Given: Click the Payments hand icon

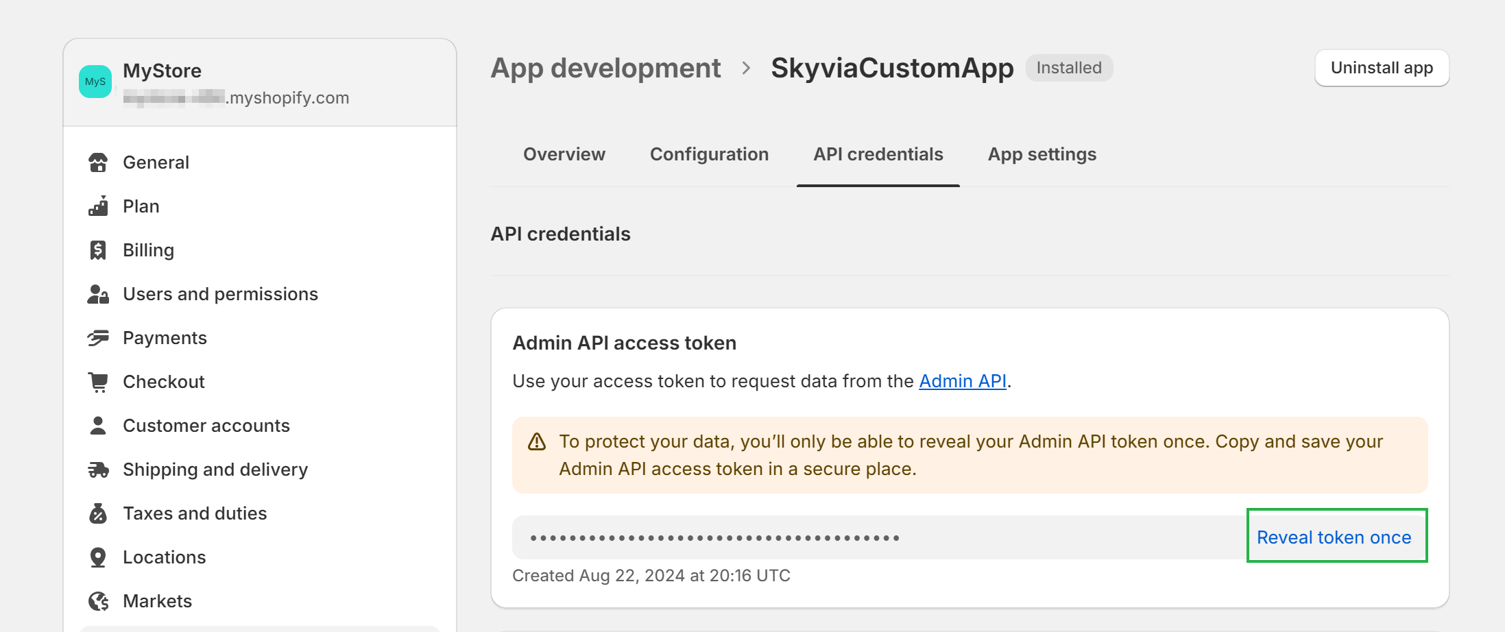Looking at the screenshot, I should (x=98, y=338).
